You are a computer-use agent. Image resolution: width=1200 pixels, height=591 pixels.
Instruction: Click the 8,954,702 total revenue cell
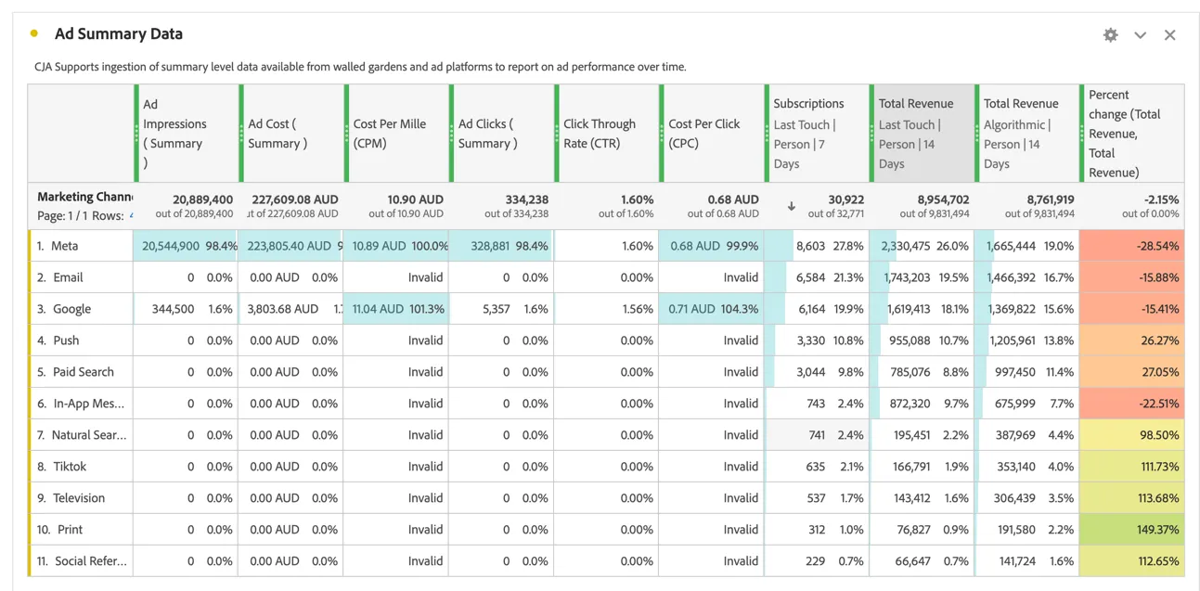click(x=922, y=206)
